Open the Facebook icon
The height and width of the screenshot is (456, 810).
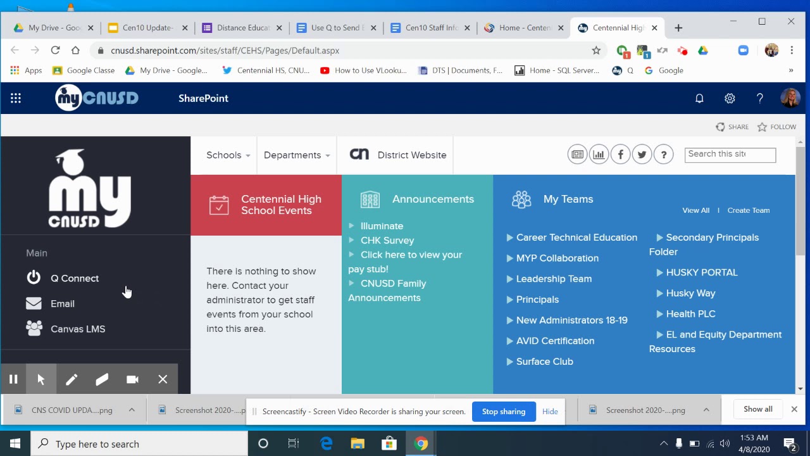click(620, 155)
